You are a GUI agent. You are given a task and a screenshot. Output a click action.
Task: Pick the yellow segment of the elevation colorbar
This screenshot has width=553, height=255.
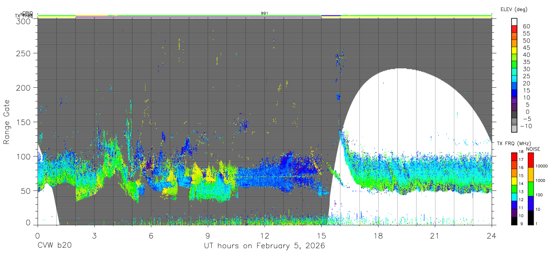click(x=514, y=50)
